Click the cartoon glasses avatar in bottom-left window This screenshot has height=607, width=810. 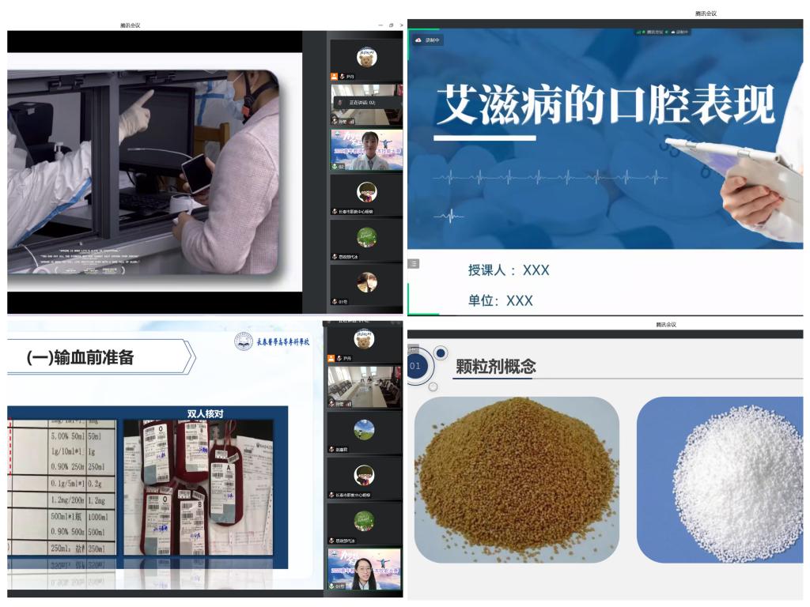[x=365, y=475]
